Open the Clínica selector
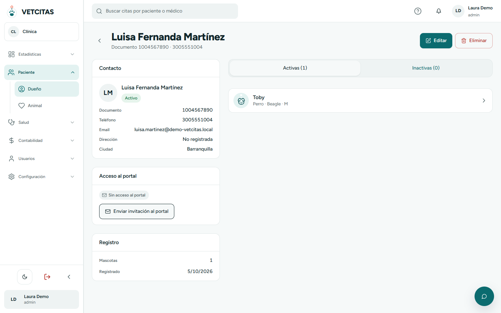The height and width of the screenshot is (313, 501). click(42, 32)
